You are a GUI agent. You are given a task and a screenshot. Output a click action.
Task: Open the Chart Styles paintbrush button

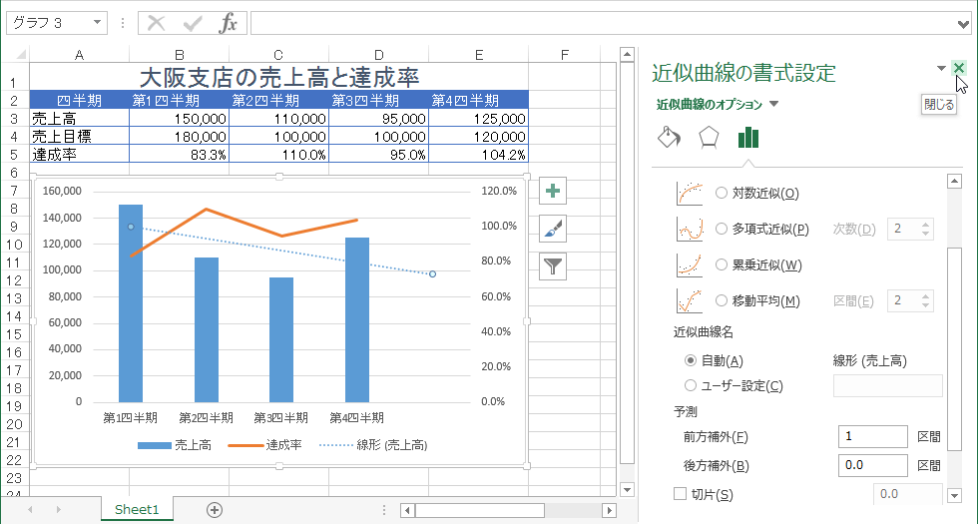click(x=553, y=229)
